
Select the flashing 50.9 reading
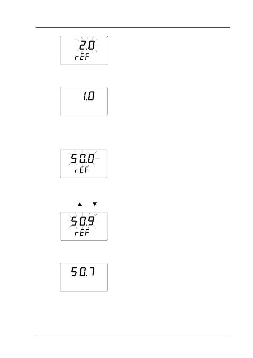[x=83, y=222]
